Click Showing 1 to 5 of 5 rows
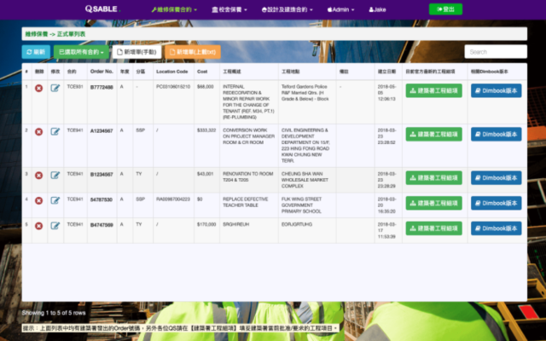This screenshot has height=341, width=546. tap(54, 313)
